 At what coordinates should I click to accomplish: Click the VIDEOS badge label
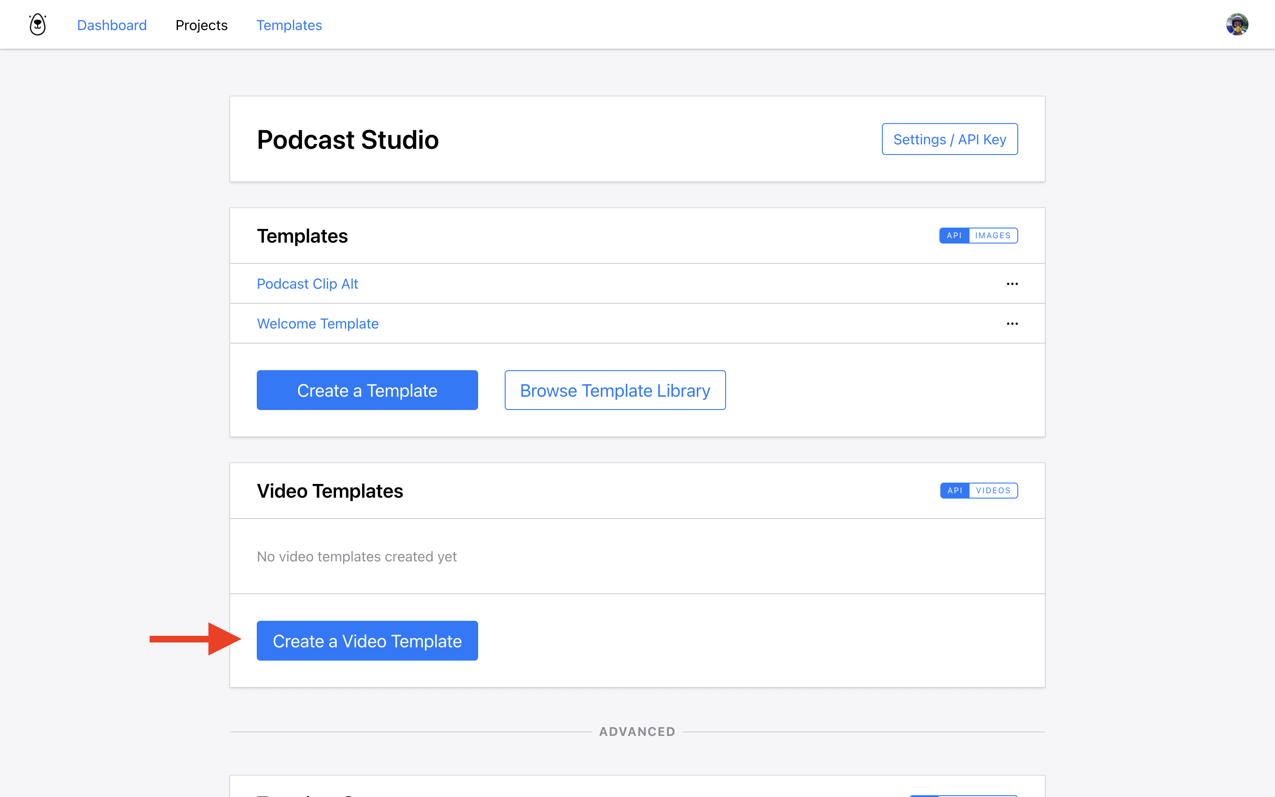coord(993,491)
